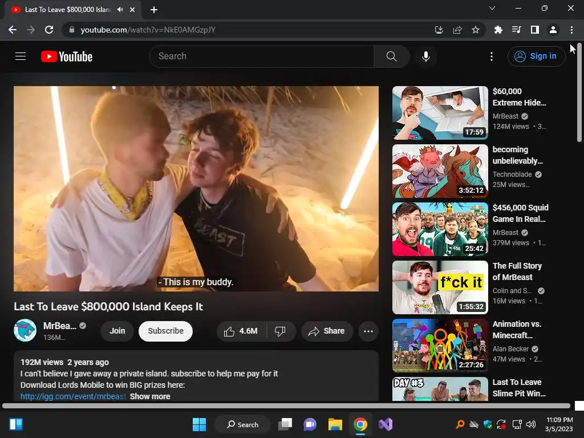Focus the YouTube Search field

tap(261, 56)
